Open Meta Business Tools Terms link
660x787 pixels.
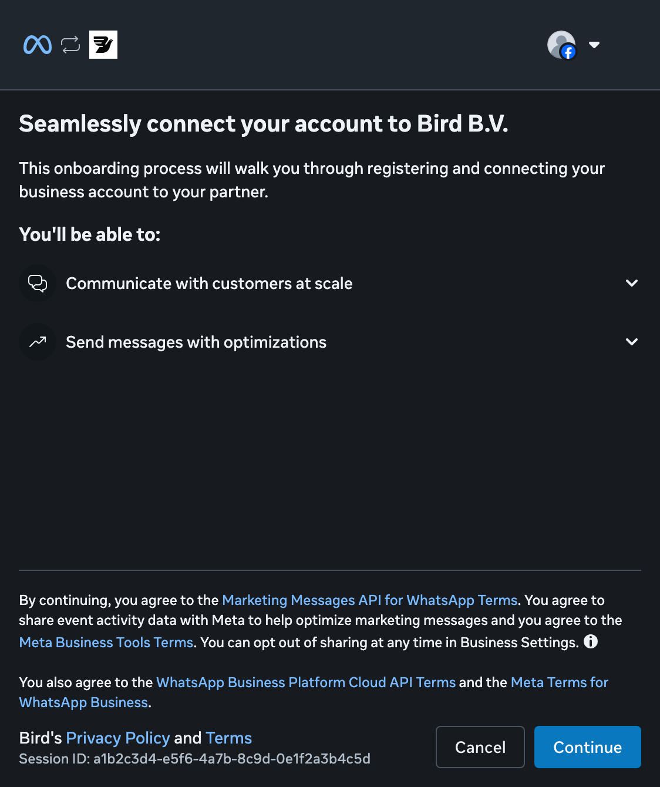click(x=106, y=643)
